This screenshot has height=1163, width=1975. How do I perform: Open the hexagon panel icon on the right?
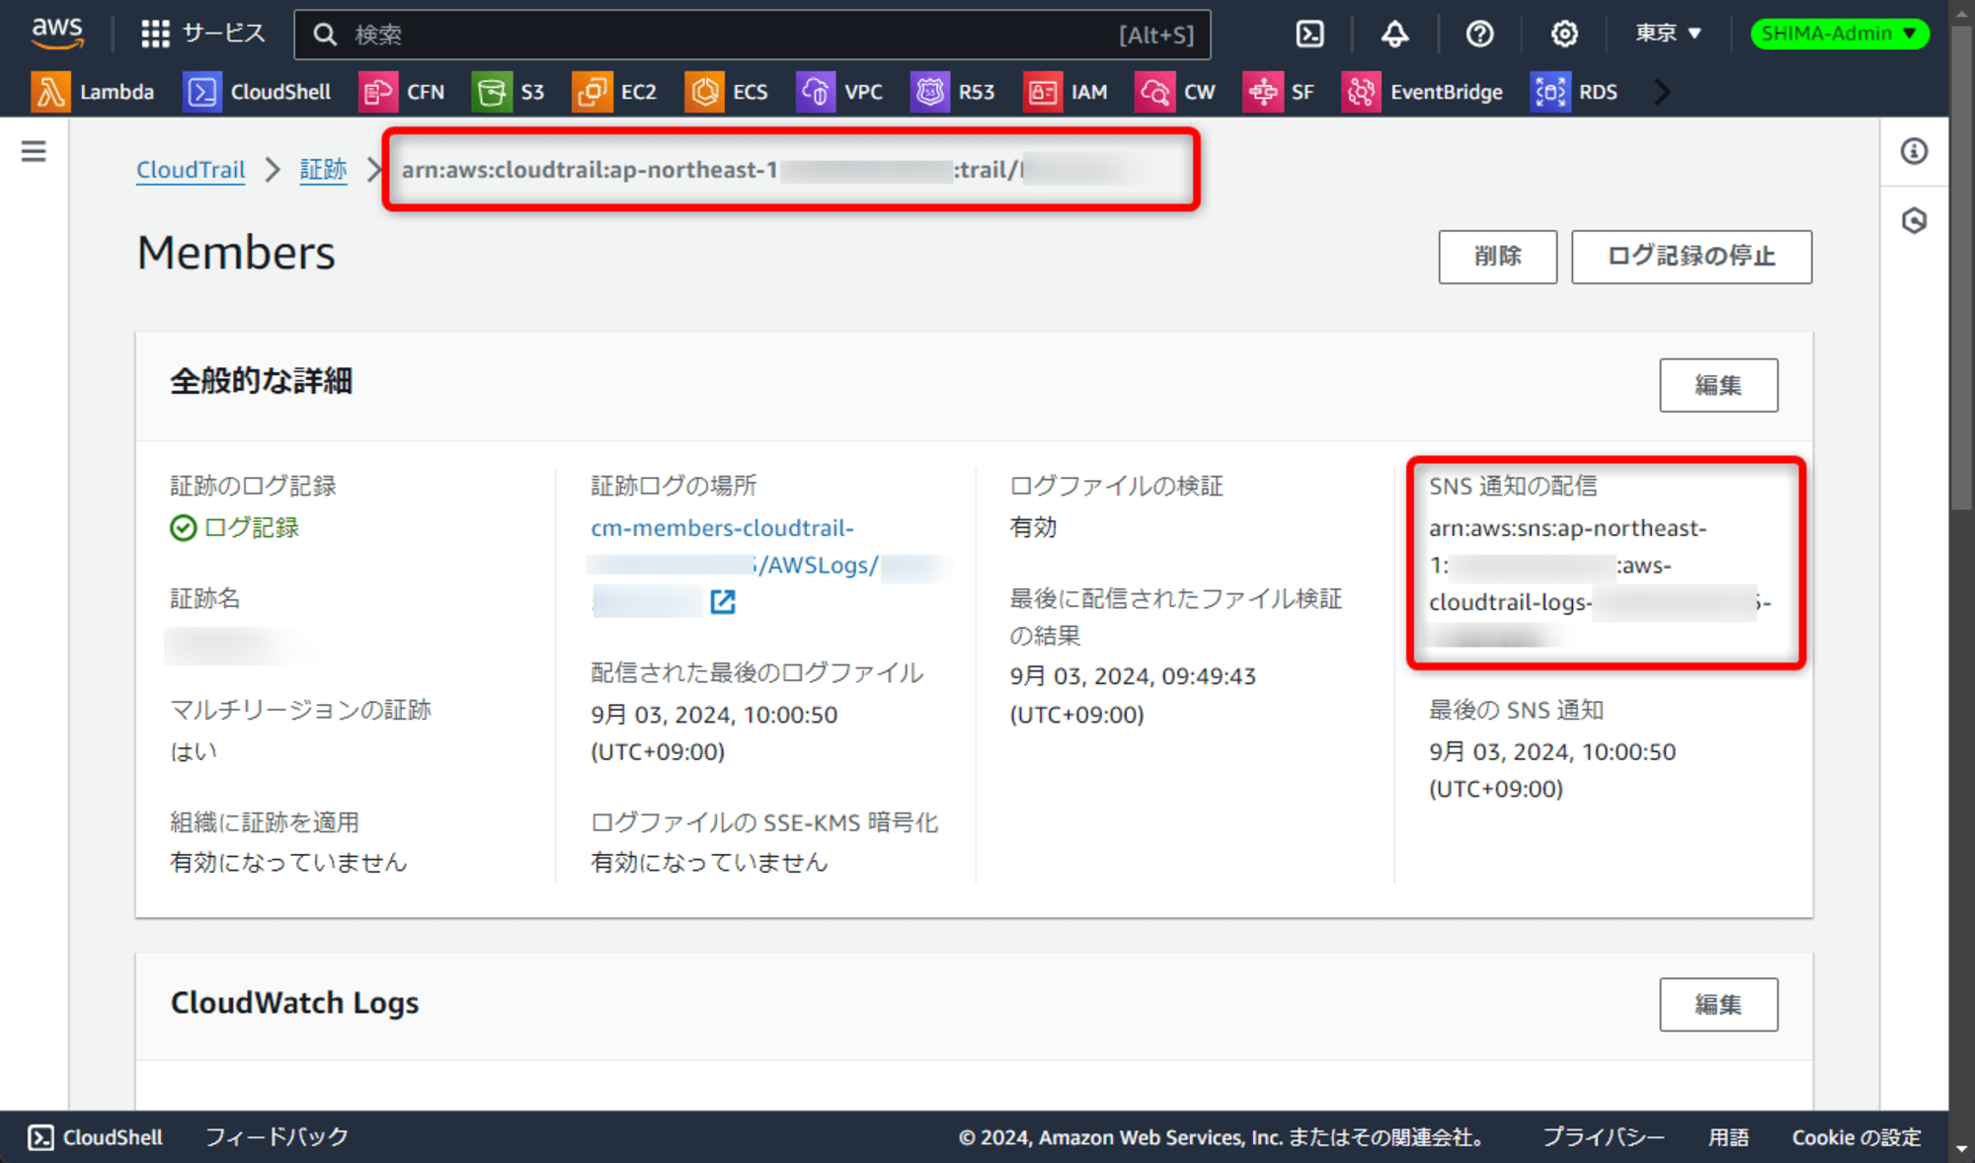pos(1914,220)
